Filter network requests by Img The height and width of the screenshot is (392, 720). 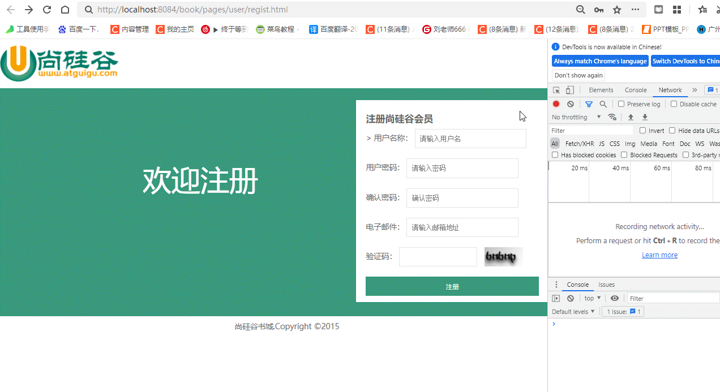tap(630, 144)
